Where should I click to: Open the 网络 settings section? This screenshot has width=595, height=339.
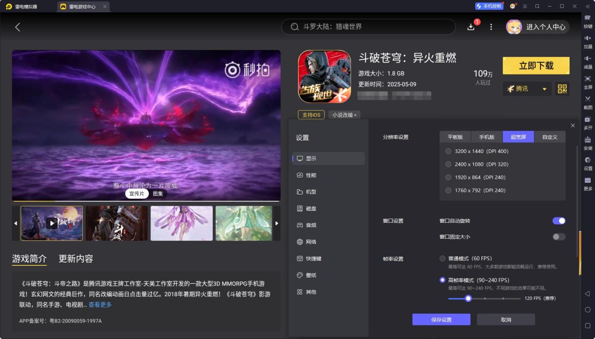(329, 242)
